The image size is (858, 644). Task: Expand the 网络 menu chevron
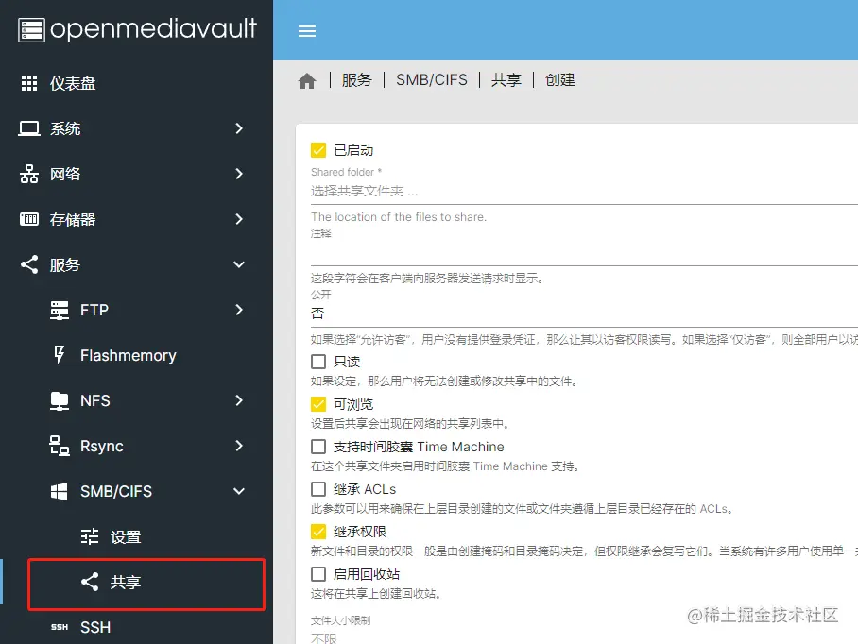tap(238, 174)
